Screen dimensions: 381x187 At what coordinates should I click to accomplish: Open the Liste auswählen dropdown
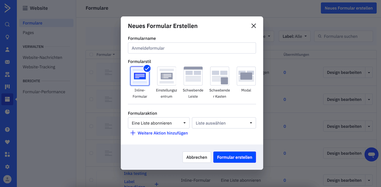(224, 123)
